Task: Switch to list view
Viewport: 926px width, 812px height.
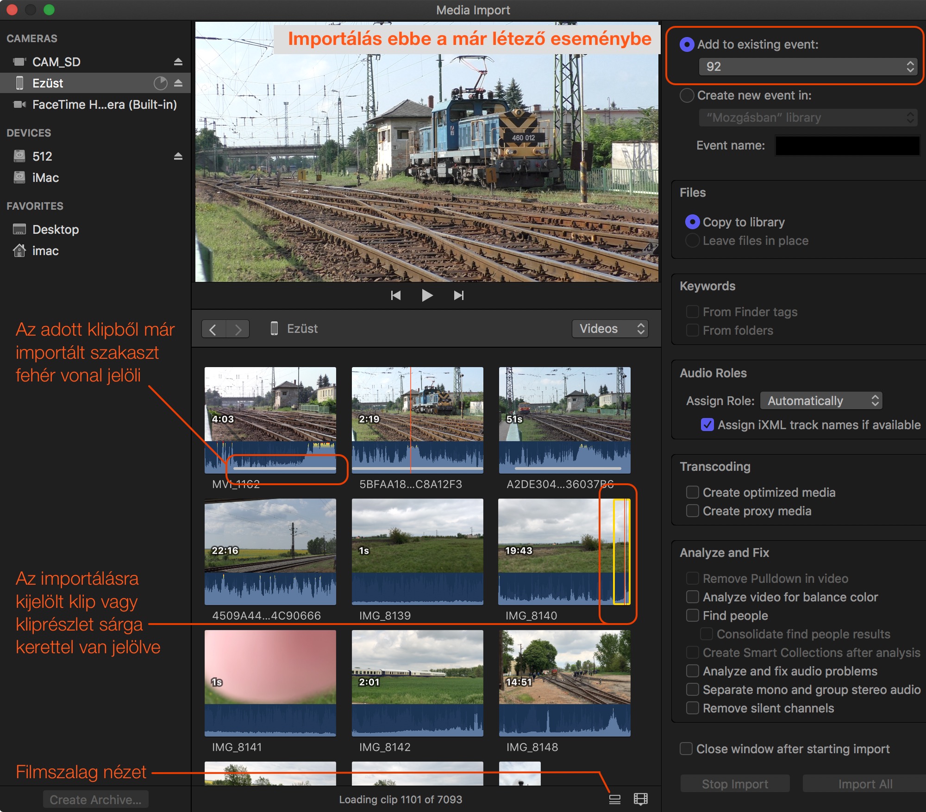Action: [615, 800]
